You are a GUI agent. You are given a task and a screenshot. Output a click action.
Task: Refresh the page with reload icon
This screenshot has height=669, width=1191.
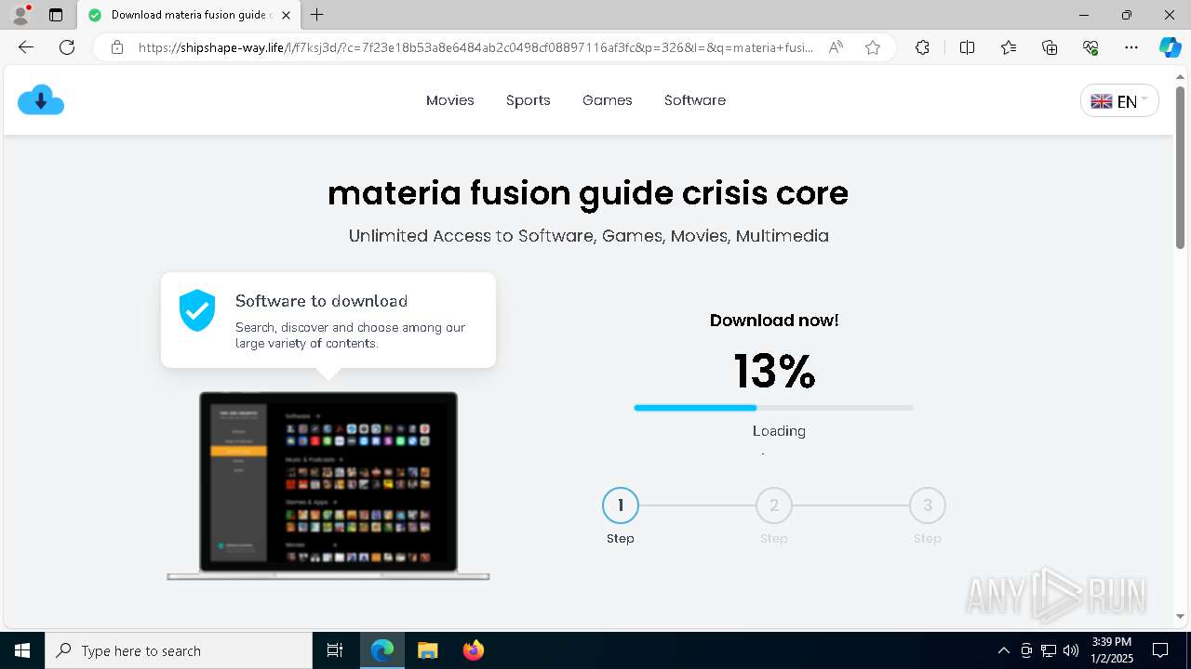point(67,47)
